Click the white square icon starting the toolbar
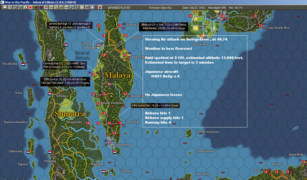 click(5, 7)
